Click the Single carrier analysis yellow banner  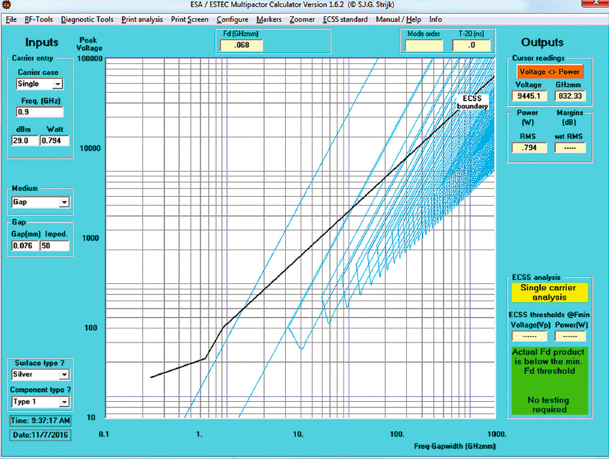click(549, 292)
